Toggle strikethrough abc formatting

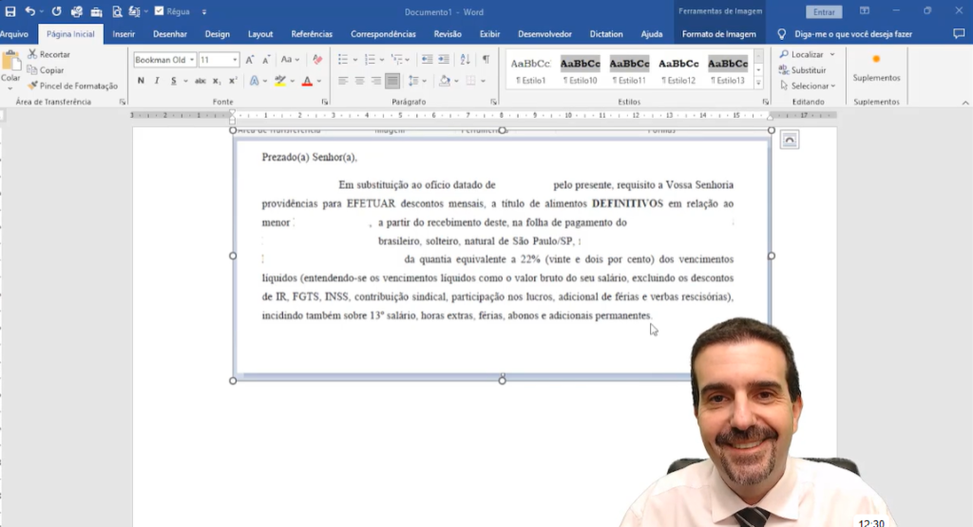[200, 82]
